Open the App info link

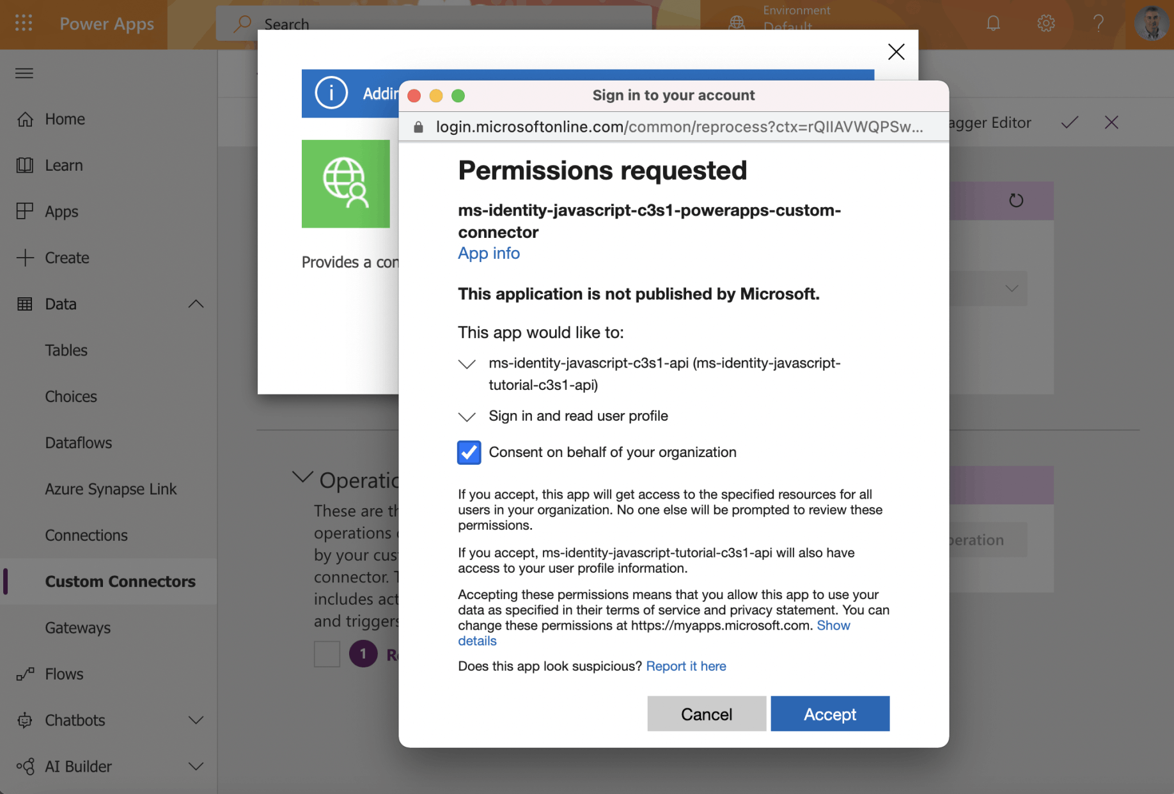pos(489,253)
